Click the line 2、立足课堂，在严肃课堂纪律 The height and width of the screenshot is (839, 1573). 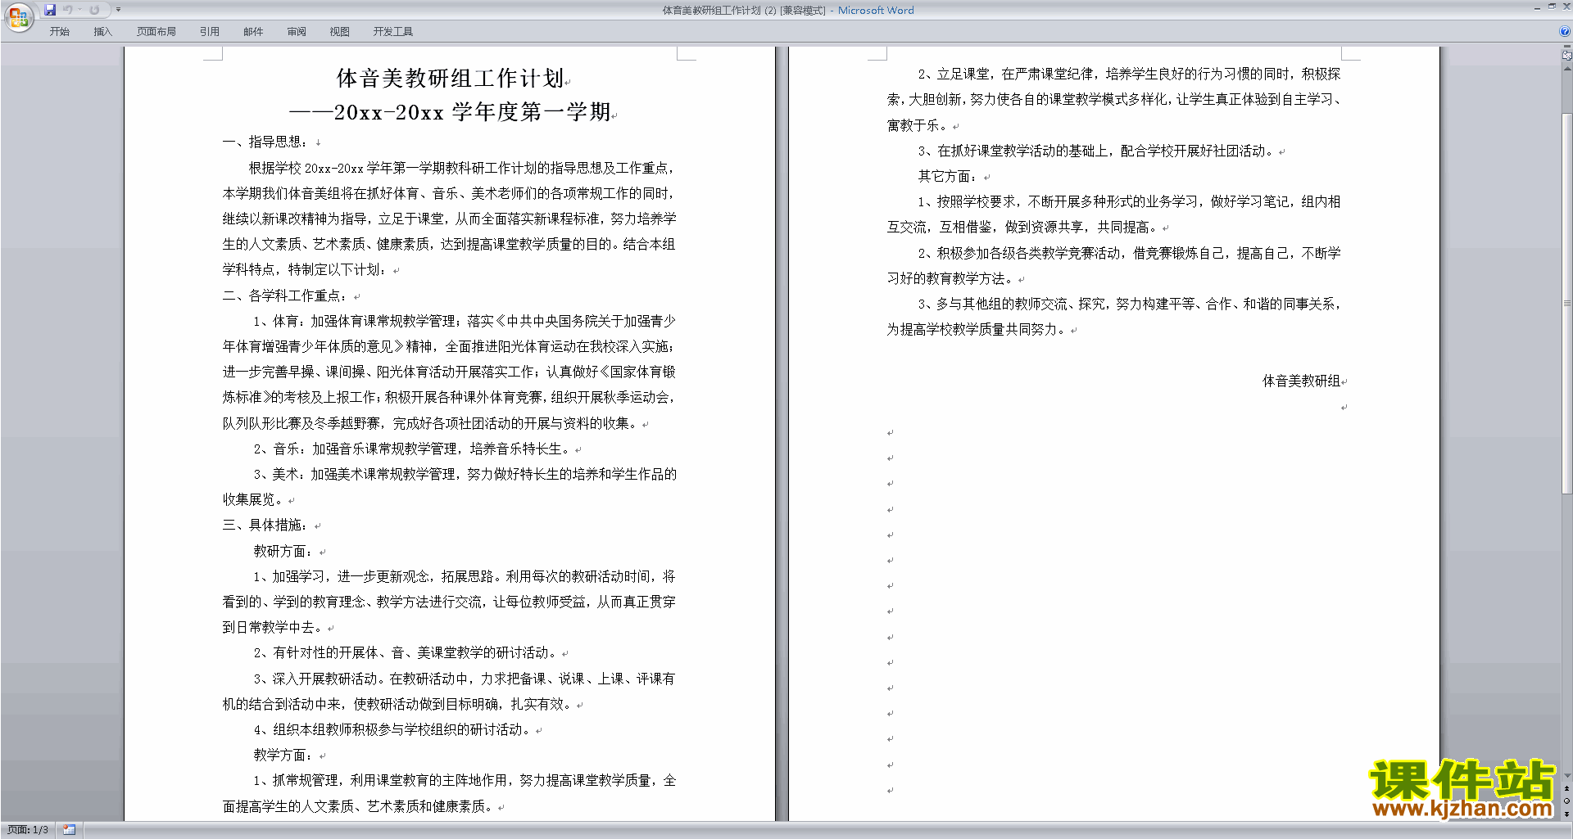click(x=1129, y=74)
